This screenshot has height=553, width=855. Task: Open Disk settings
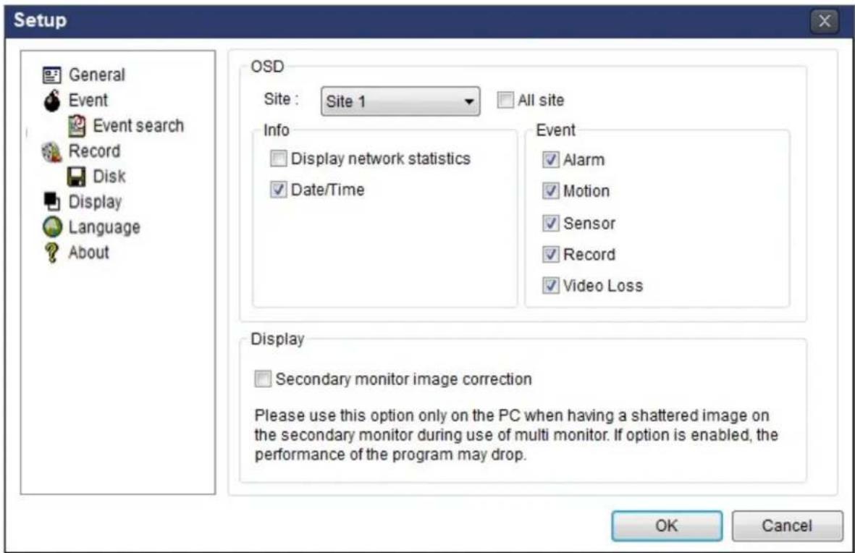pyautogui.click(x=109, y=176)
